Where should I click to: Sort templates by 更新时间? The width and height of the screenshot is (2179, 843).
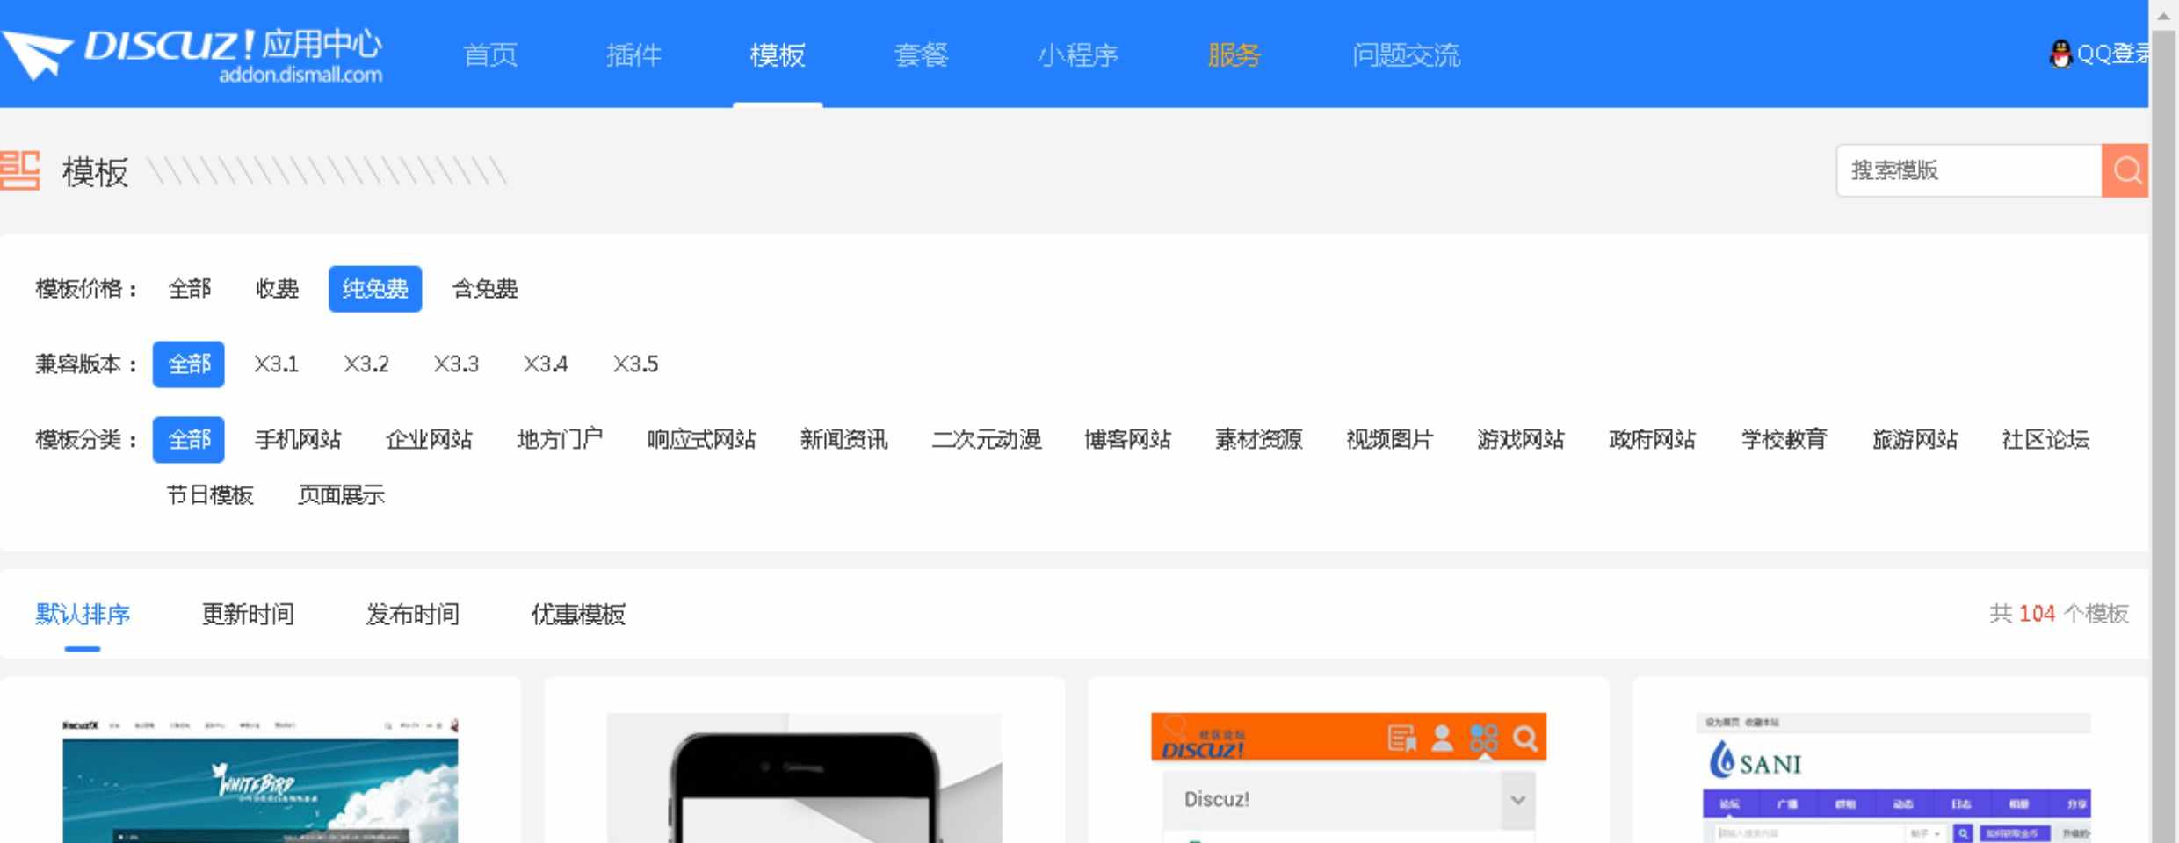tap(248, 615)
